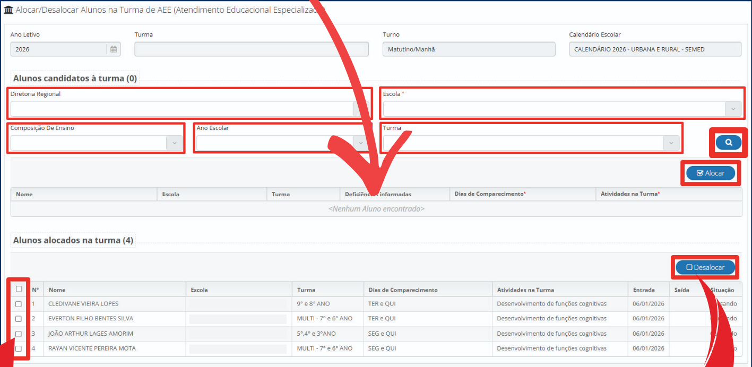
Task: Click the institution icon beside page title
Action: coord(8,10)
